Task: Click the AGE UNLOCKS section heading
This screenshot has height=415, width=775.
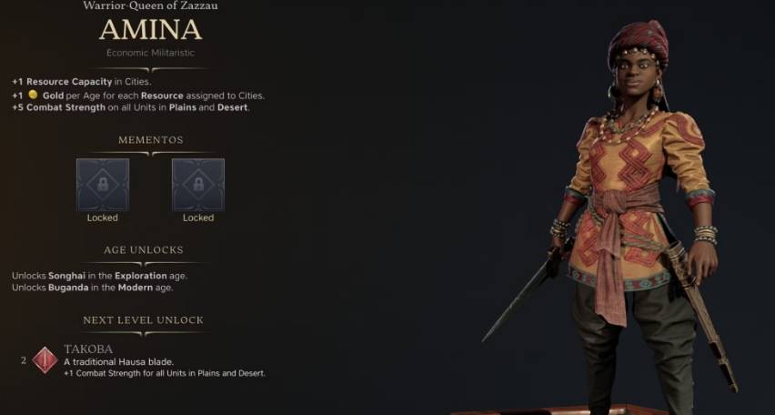Action: click(x=144, y=249)
